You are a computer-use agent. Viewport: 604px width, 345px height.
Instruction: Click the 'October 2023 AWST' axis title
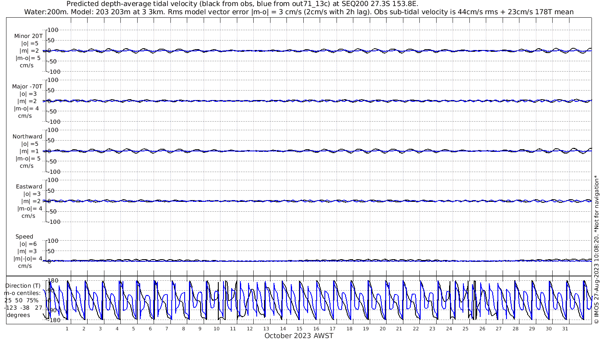pyautogui.click(x=299, y=336)
